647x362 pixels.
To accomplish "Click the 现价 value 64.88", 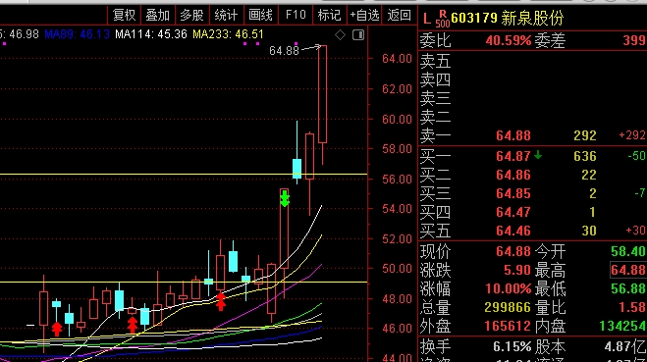I will 513,251.
